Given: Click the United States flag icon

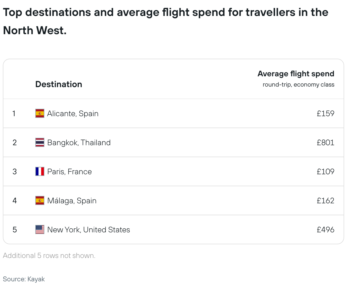Looking at the screenshot, I should 40,229.
